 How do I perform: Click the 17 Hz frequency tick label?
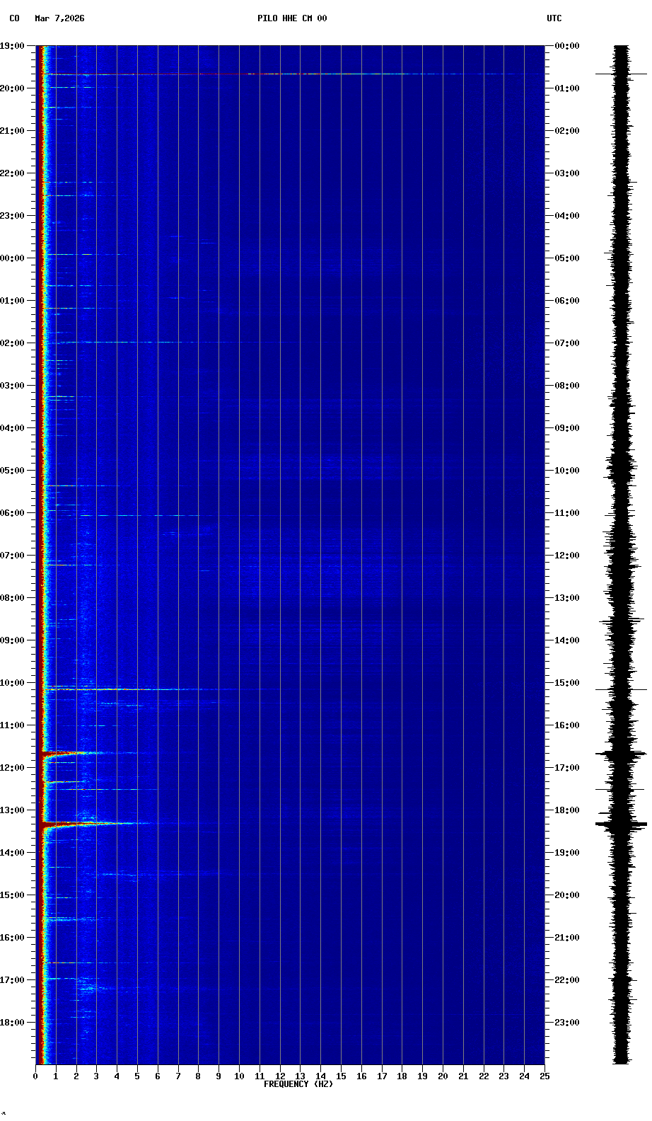tap(381, 1076)
